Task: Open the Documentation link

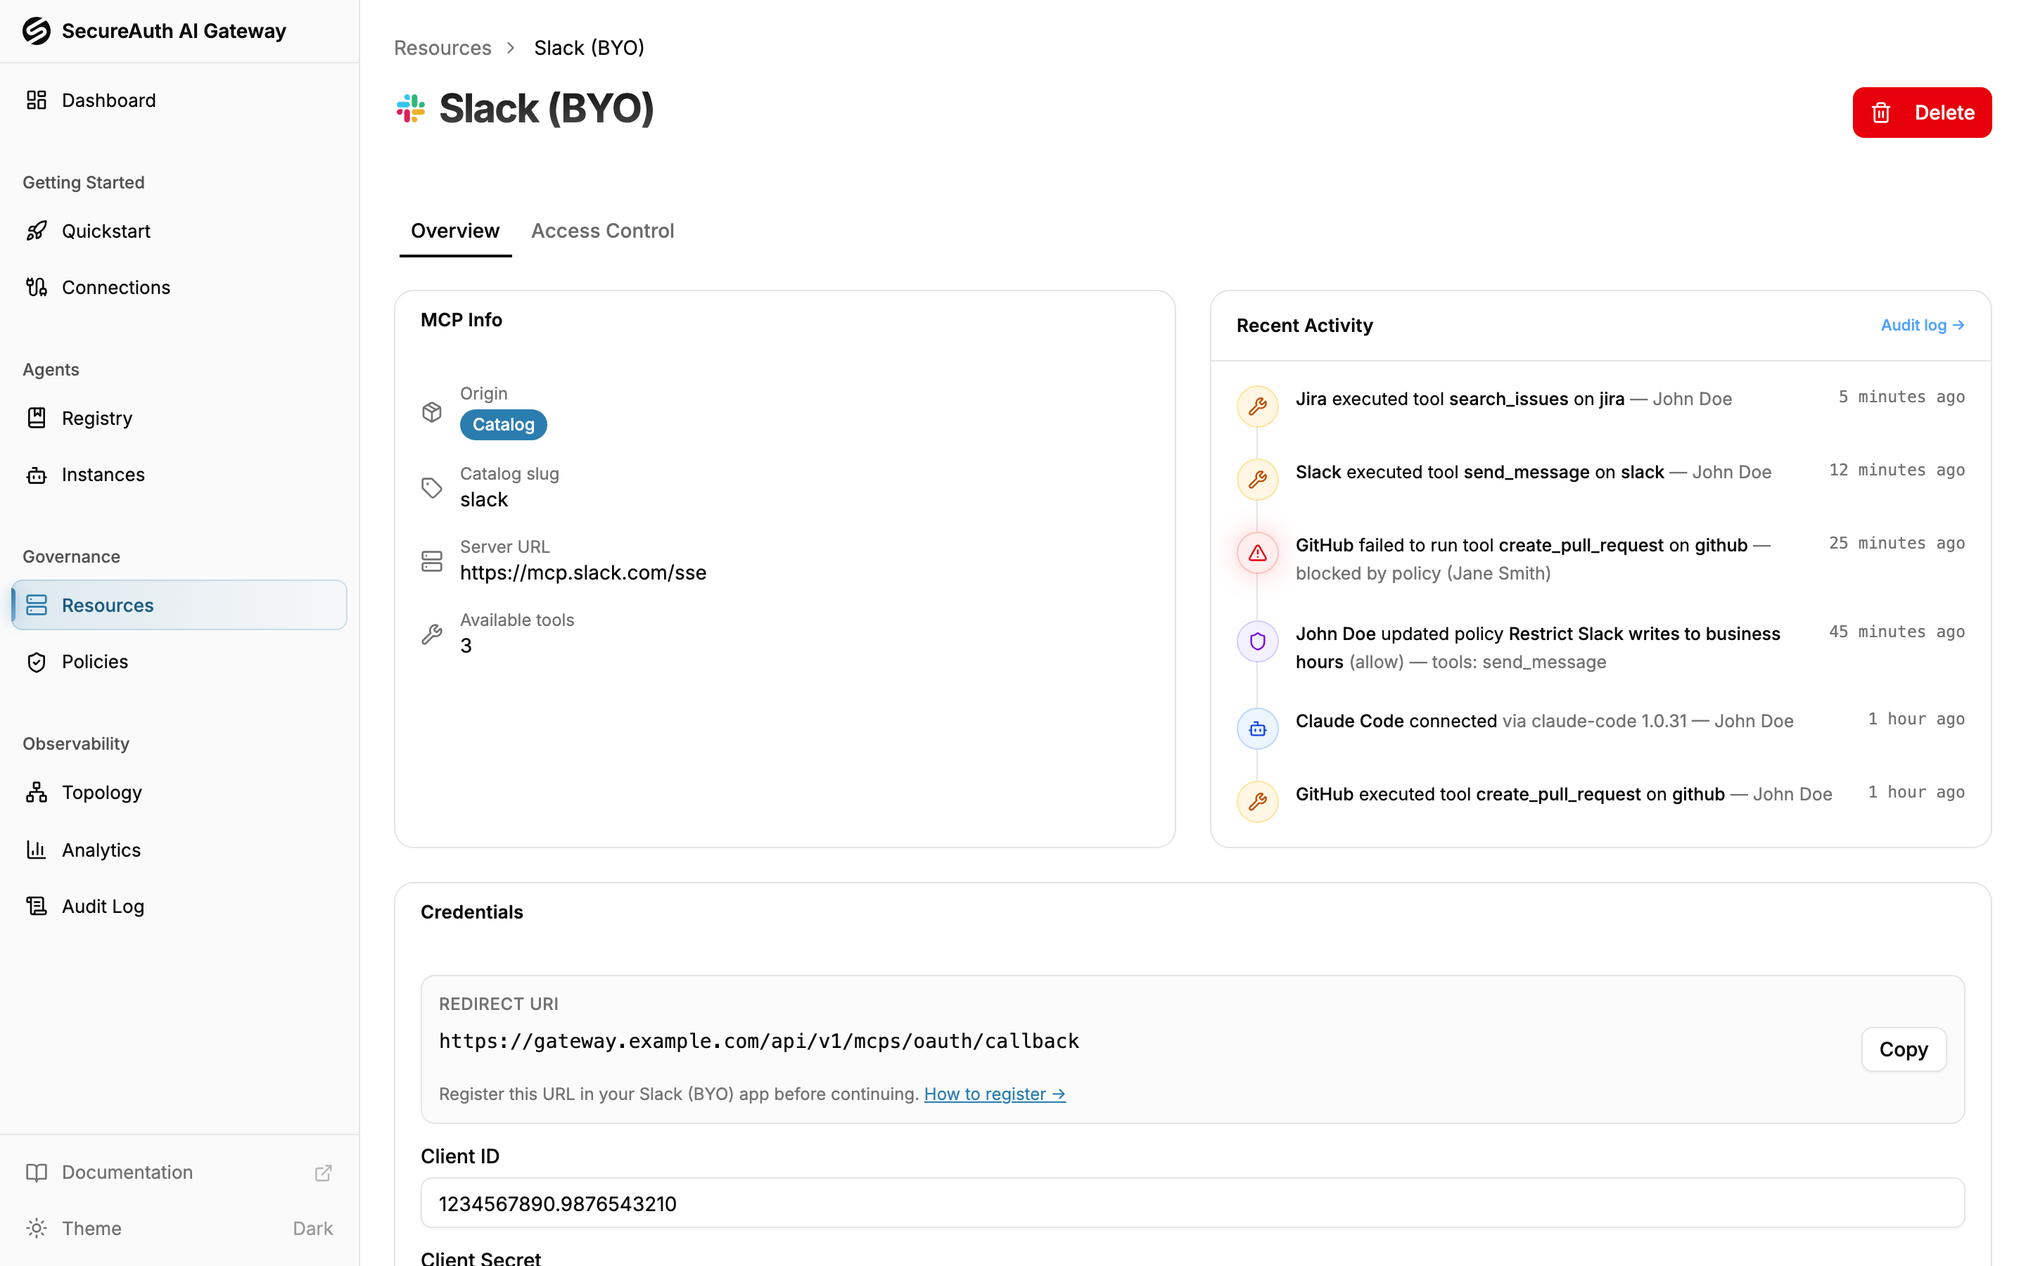Action: [179, 1172]
